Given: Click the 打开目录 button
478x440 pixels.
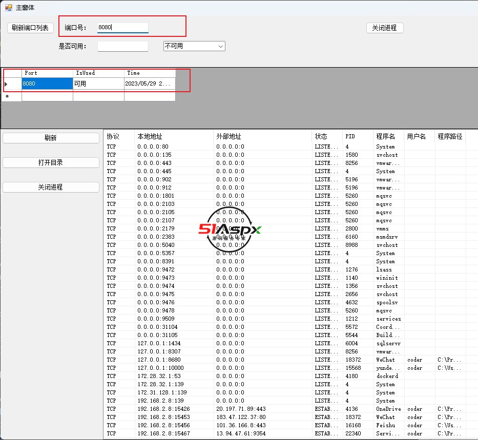Looking at the screenshot, I should tap(51, 162).
